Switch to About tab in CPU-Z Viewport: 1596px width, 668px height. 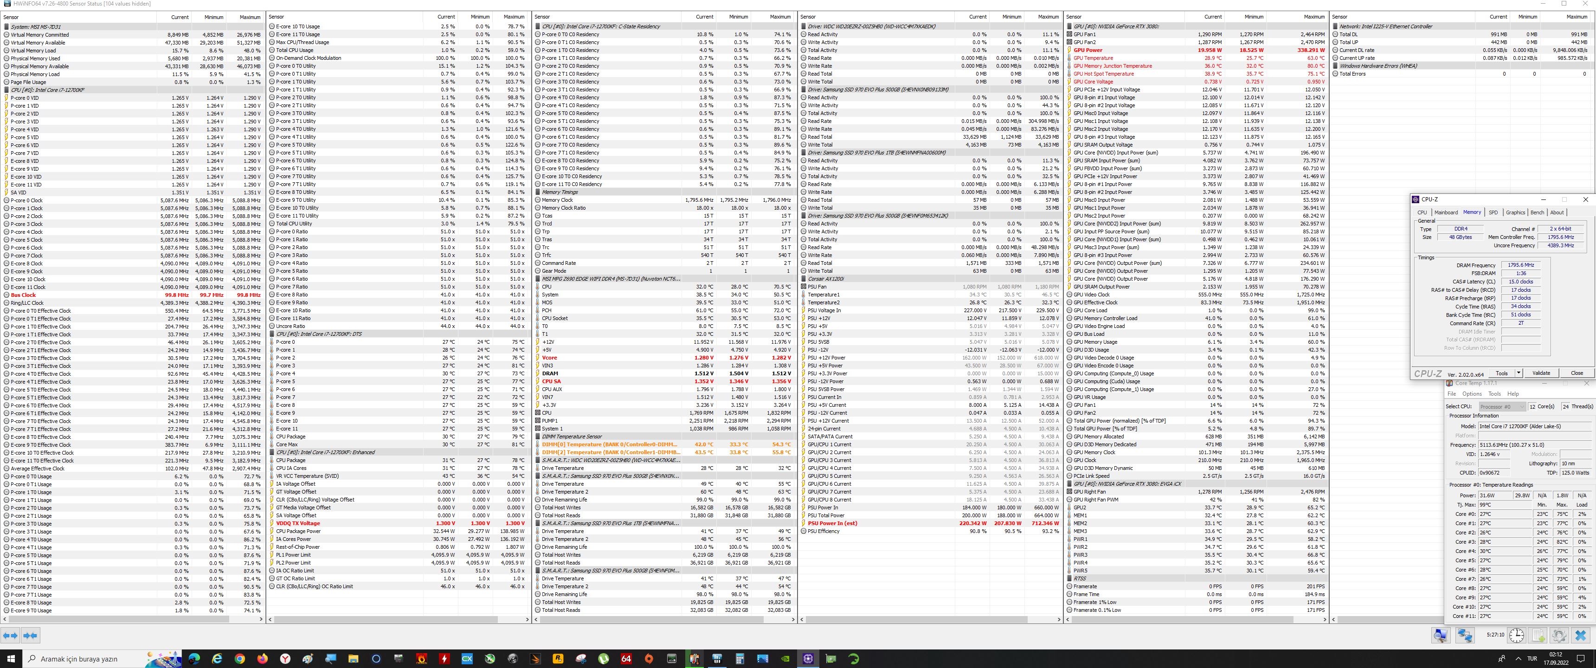tap(1557, 212)
